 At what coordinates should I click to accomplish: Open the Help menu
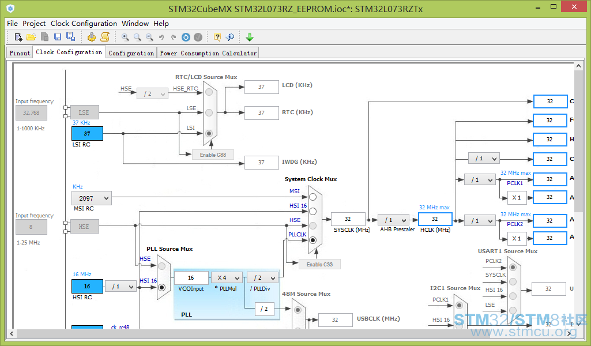[161, 24]
